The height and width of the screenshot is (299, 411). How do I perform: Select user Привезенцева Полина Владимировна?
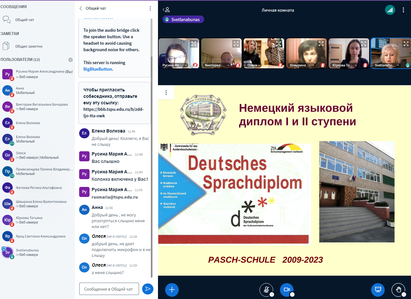[37, 171]
